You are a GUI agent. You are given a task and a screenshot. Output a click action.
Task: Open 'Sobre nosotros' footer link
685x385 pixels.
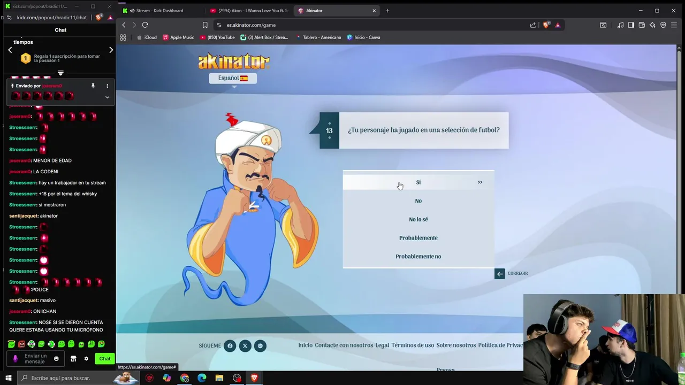point(456,345)
